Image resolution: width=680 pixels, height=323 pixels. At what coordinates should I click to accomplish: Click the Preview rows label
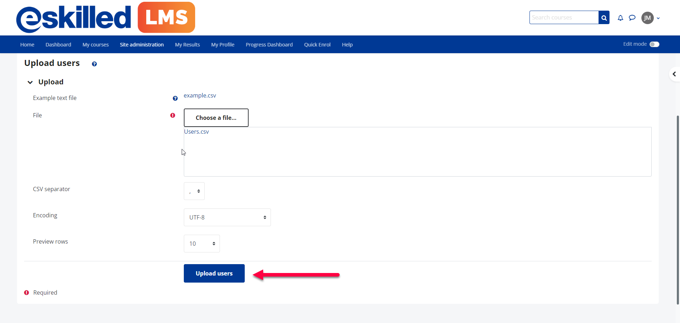(51, 241)
